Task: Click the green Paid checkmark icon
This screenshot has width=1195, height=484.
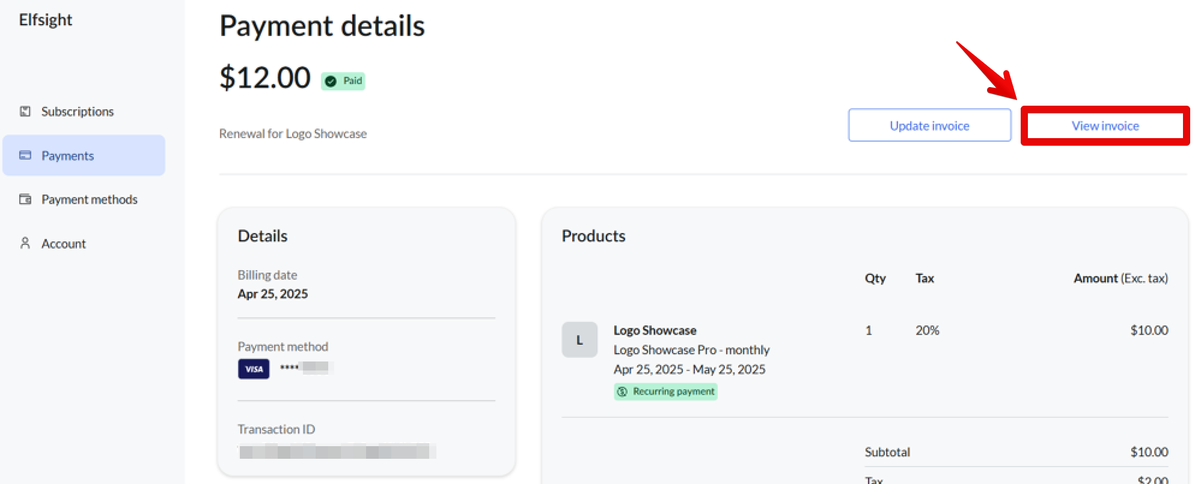Action: pyautogui.click(x=331, y=81)
